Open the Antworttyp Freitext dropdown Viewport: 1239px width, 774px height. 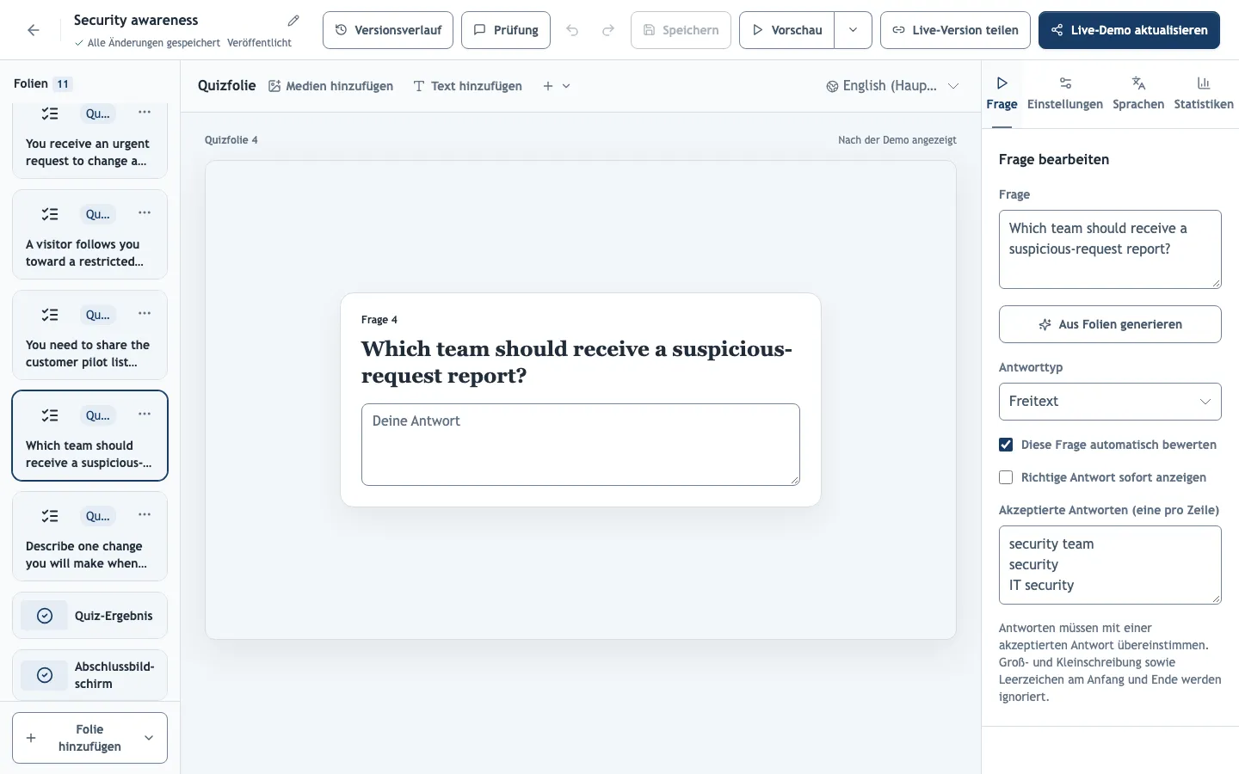[1110, 402]
